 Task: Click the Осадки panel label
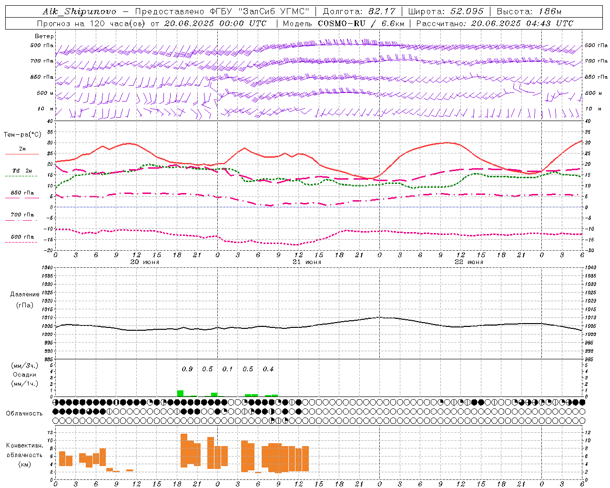tap(25, 375)
